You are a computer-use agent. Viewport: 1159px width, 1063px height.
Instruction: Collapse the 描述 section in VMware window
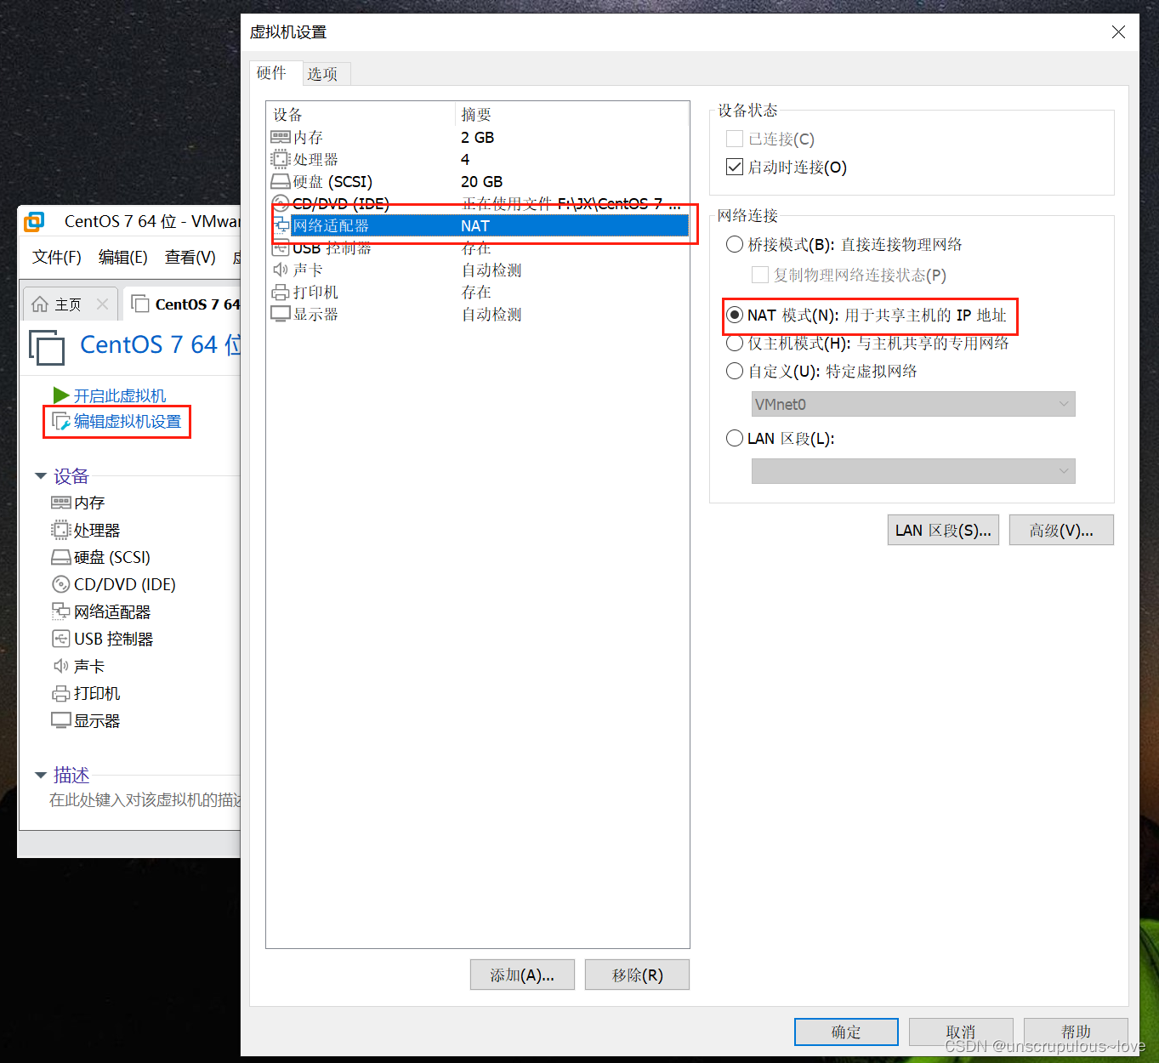point(40,776)
